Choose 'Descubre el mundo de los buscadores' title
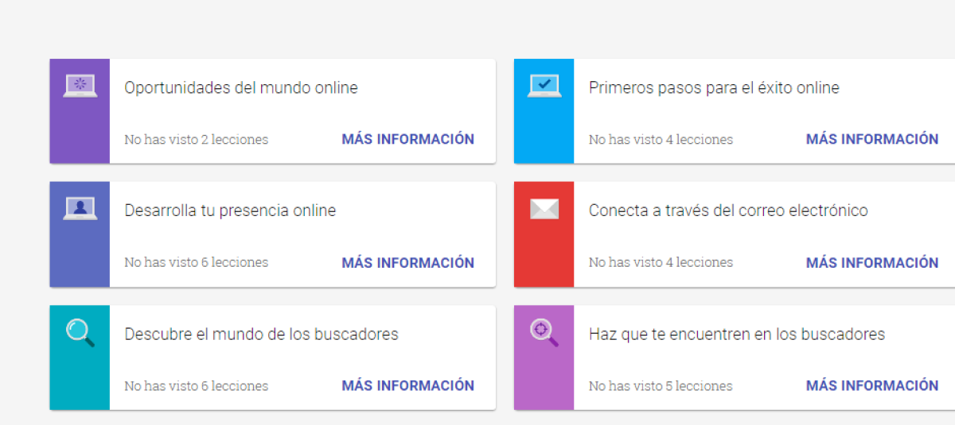The height and width of the screenshot is (425, 955). [261, 334]
